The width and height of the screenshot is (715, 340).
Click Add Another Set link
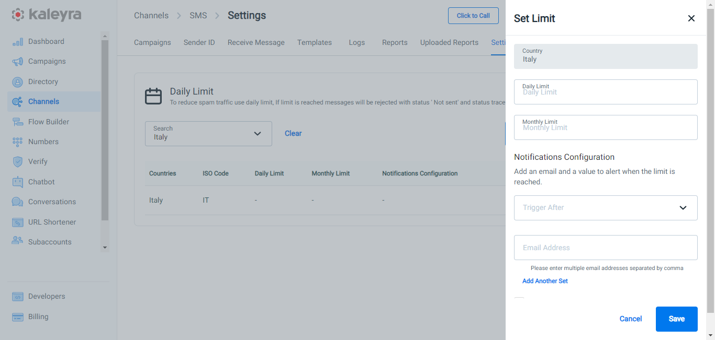point(545,281)
